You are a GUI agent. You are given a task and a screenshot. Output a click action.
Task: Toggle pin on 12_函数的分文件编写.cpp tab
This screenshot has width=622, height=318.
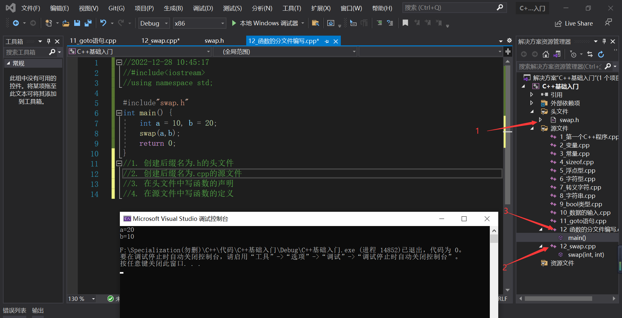pyautogui.click(x=327, y=41)
